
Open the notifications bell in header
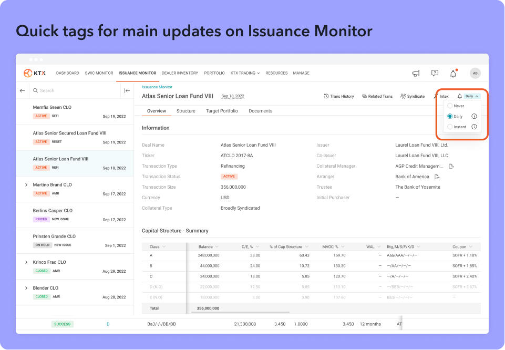point(453,74)
